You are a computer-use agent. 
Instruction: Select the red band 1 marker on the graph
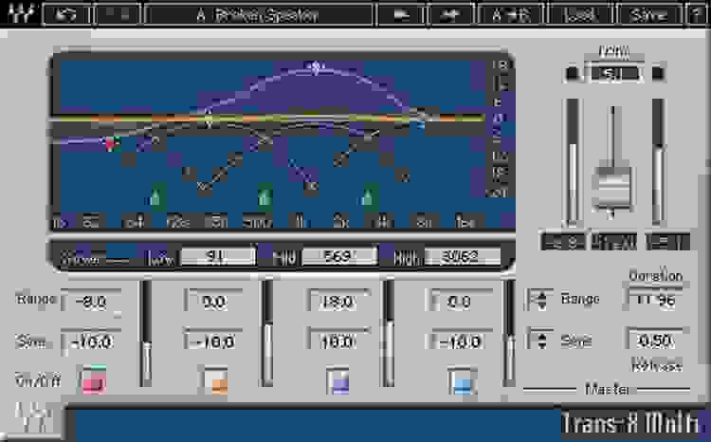(x=110, y=143)
